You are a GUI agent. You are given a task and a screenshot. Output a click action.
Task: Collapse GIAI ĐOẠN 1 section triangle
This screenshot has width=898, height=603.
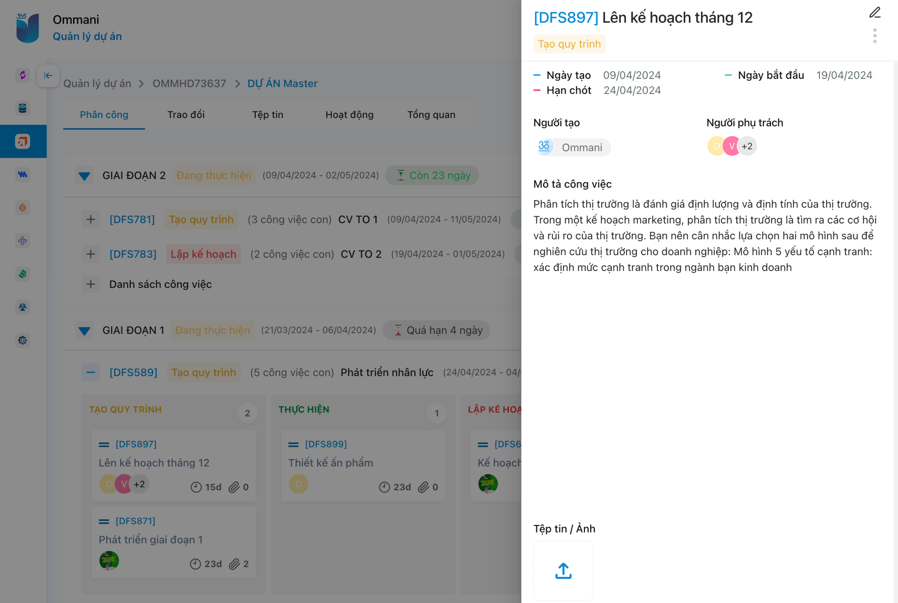84,331
